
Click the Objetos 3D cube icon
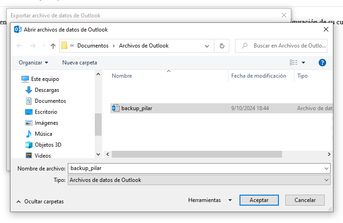pos(29,145)
